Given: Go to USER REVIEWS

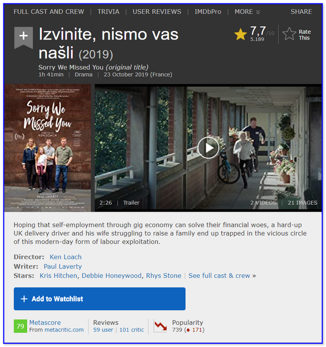Looking at the screenshot, I should 157,12.
